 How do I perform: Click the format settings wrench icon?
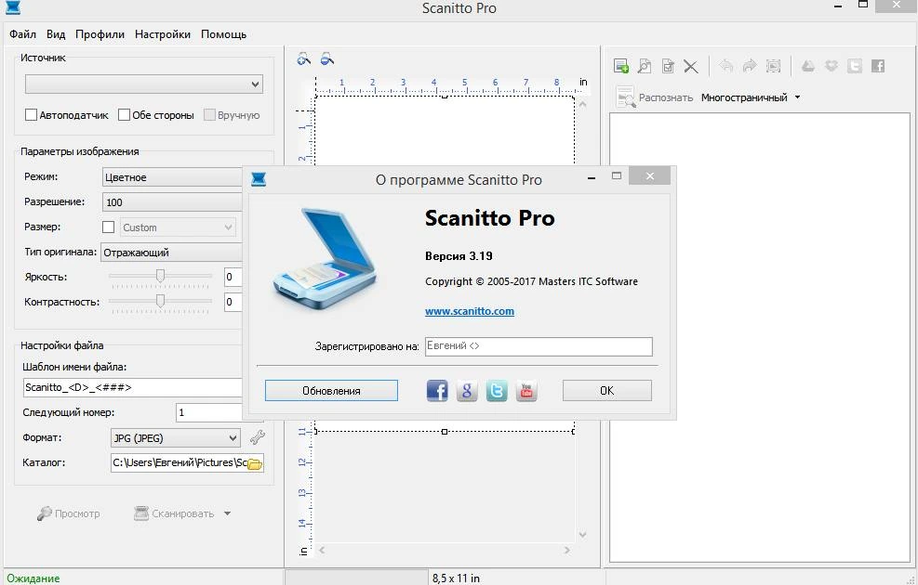tap(257, 437)
